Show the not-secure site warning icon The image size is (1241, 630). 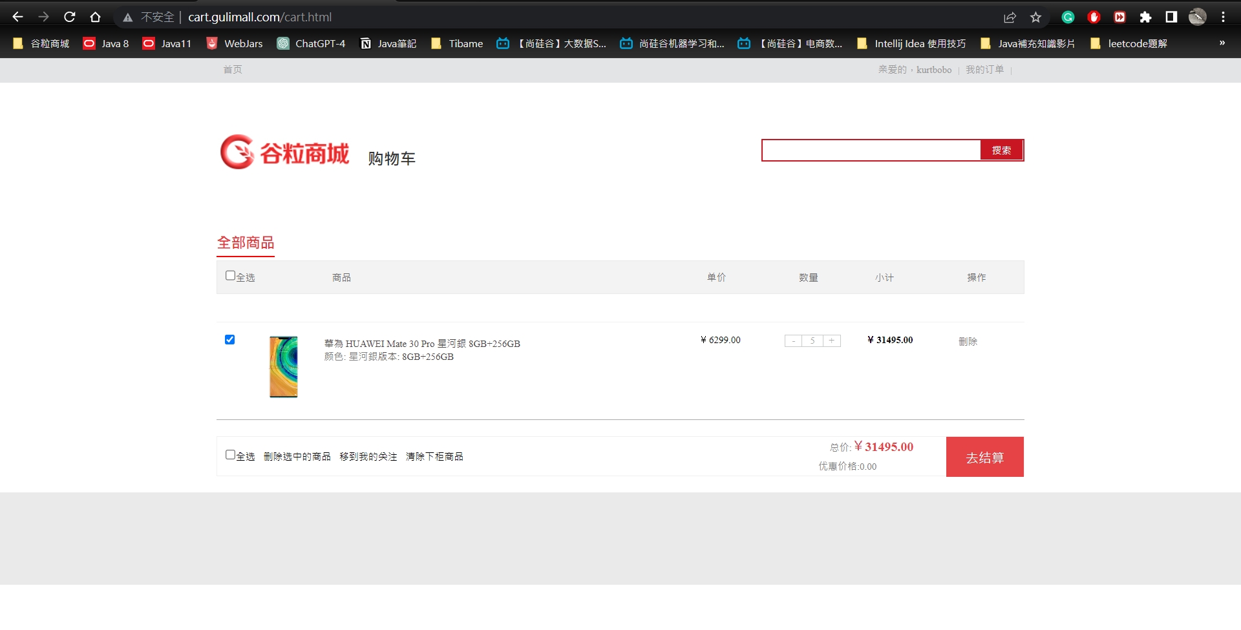pos(128,17)
